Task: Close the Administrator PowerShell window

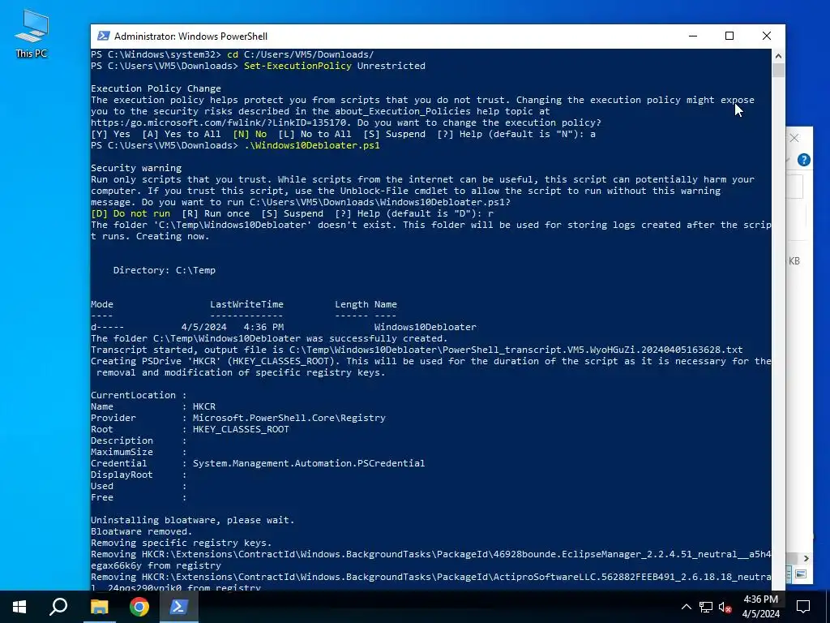Action: click(x=767, y=36)
